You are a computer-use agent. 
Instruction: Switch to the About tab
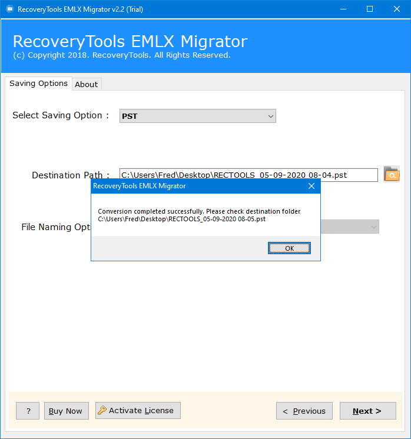(87, 84)
